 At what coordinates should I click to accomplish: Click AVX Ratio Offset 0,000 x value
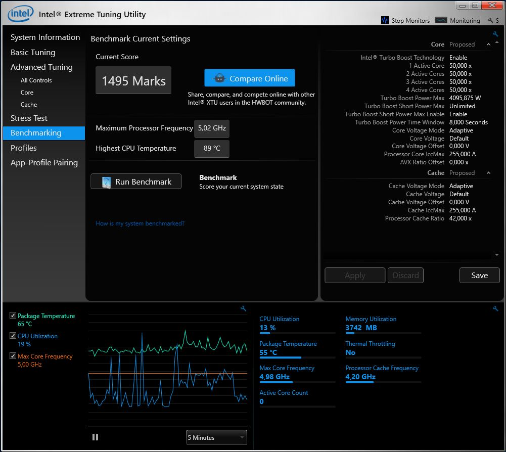[x=459, y=162]
